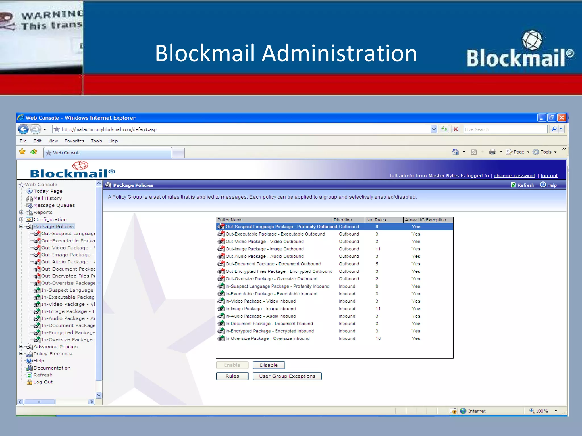Click the Tools gear icon

click(x=536, y=152)
